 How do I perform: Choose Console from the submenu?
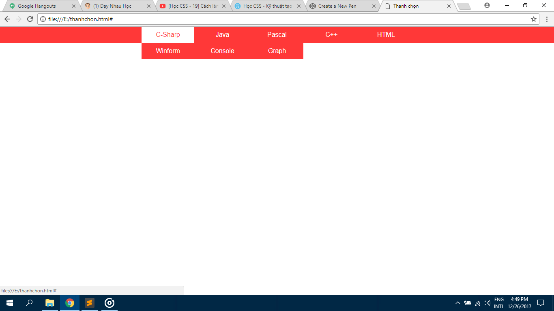222,51
